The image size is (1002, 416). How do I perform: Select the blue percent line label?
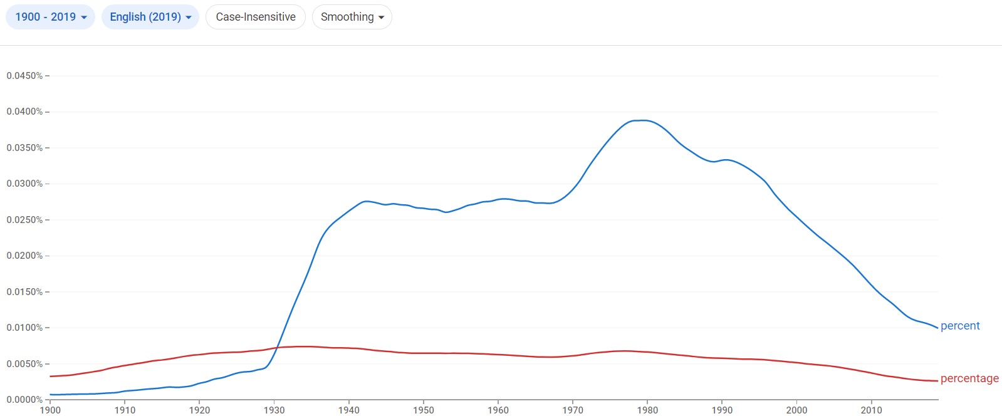961,326
